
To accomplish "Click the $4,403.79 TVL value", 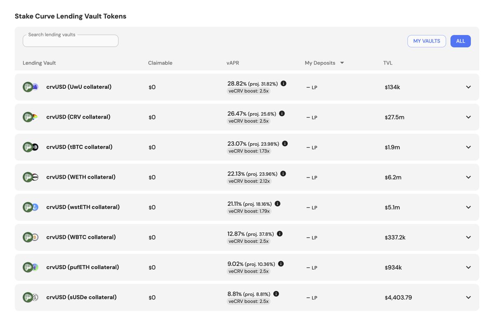I will pyautogui.click(x=398, y=297).
